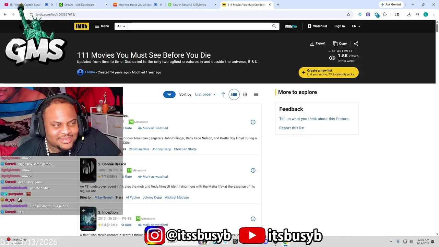The image size is (439, 247).
Task: Click Ask Gemini button
Action: [x=391, y=4]
